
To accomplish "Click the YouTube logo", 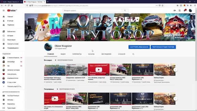I will 12,10.
